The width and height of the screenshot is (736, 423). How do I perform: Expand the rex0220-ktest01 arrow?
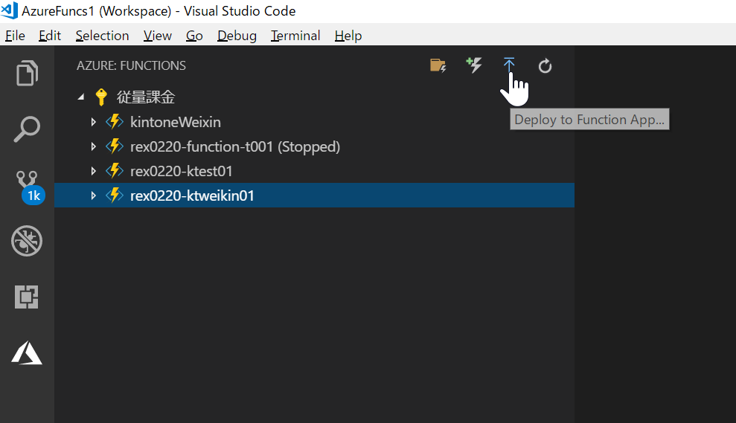94,171
